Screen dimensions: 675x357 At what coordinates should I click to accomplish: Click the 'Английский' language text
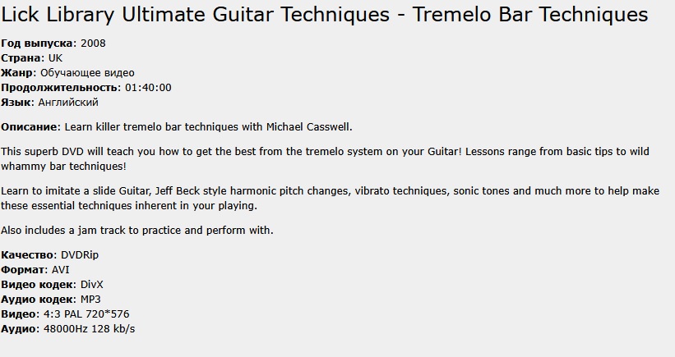(x=68, y=103)
